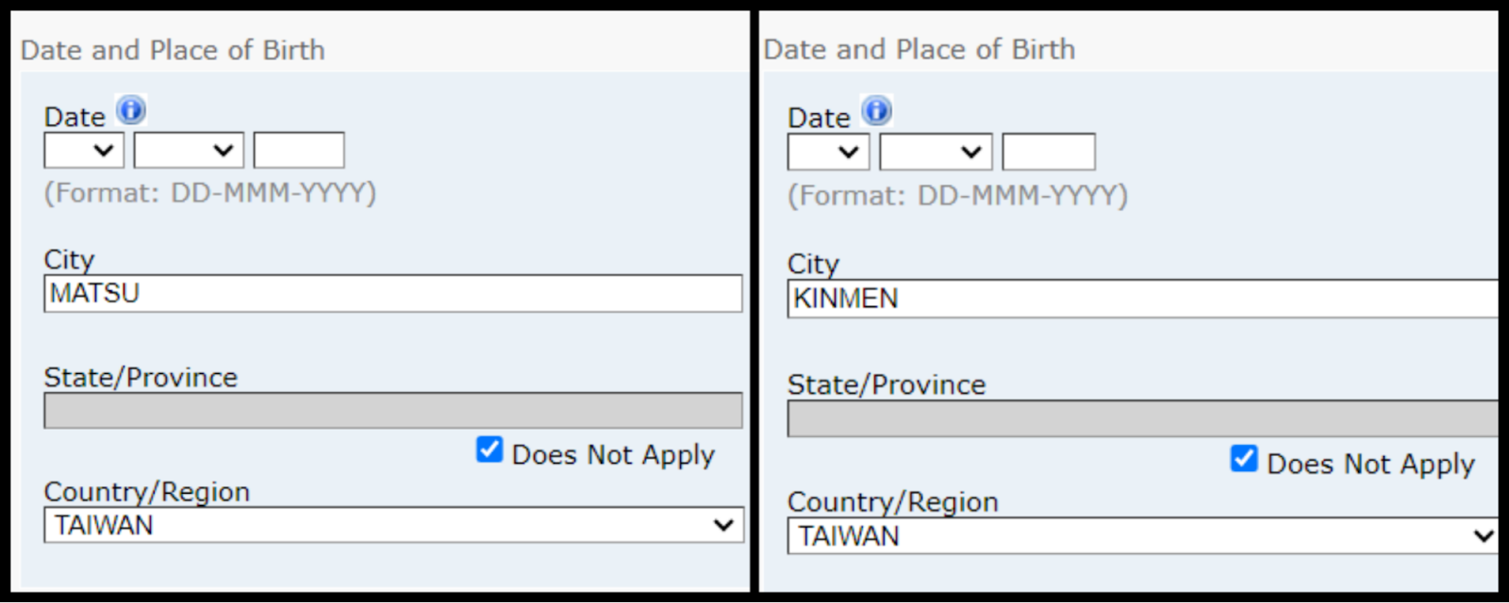
Task: Click the left 'Date and Place of Birth' heading
Action: (x=173, y=50)
